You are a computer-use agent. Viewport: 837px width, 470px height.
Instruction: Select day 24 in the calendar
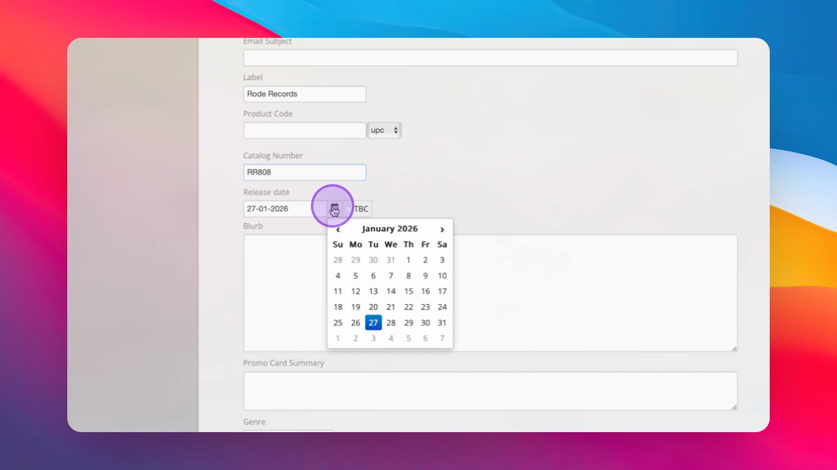442,307
